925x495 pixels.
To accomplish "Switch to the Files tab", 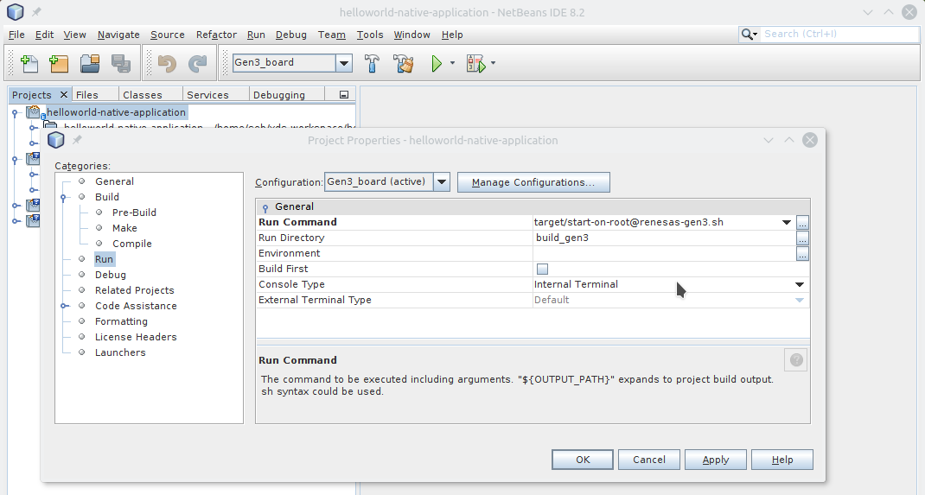I will coord(94,95).
